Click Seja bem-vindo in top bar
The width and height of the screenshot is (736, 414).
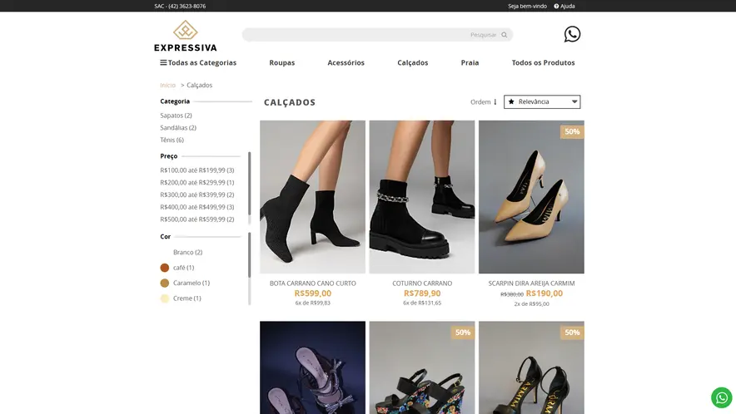coord(527,6)
